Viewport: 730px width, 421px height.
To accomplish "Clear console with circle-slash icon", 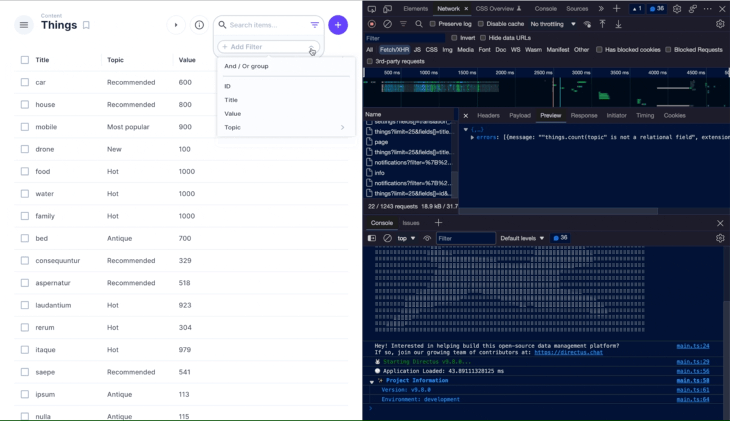I will pos(388,238).
